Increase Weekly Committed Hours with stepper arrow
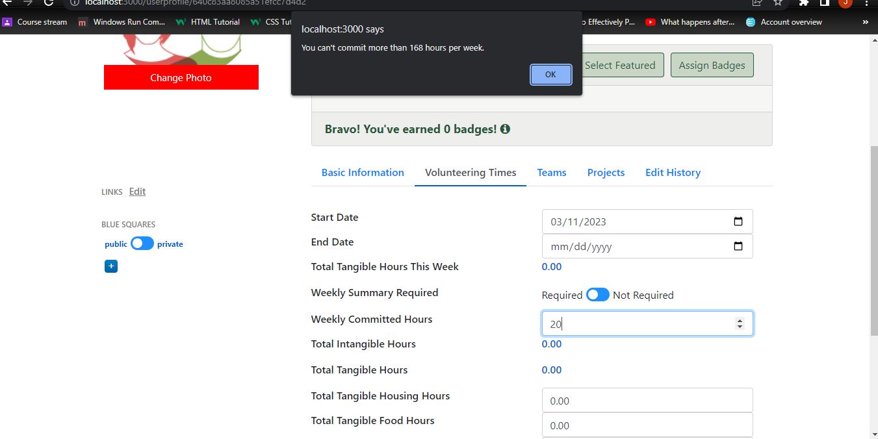 coord(740,320)
